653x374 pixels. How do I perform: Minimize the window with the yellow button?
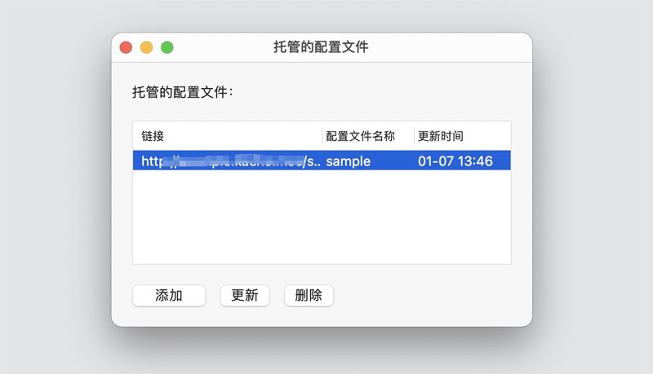146,48
